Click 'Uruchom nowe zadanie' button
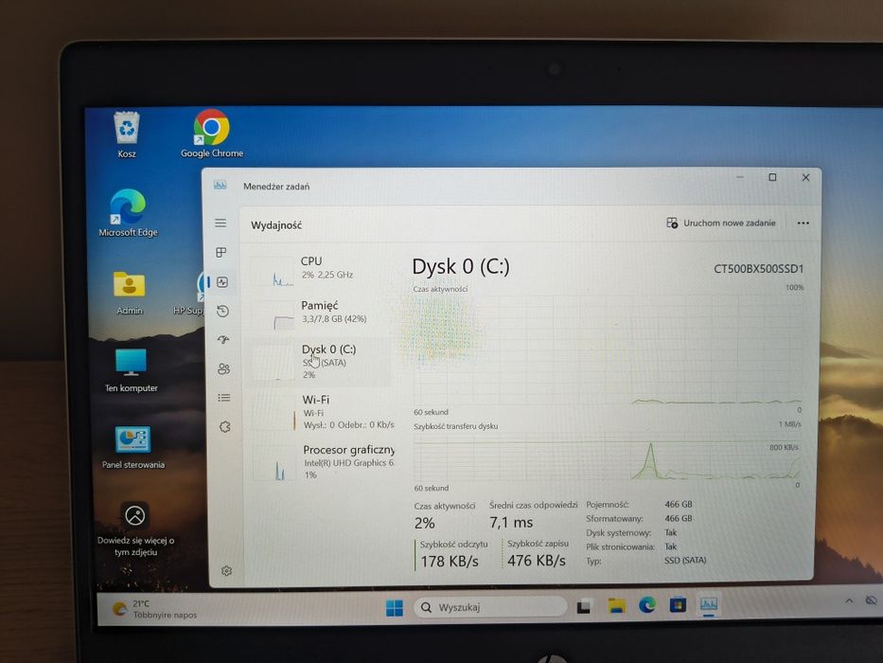883x663 pixels. (x=721, y=223)
